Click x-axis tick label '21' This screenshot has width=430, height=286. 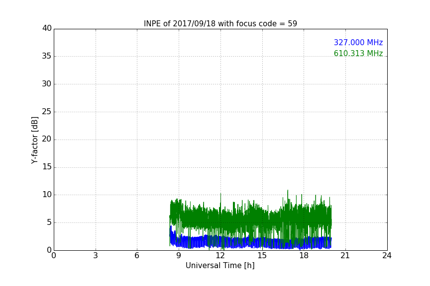click(x=345, y=256)
